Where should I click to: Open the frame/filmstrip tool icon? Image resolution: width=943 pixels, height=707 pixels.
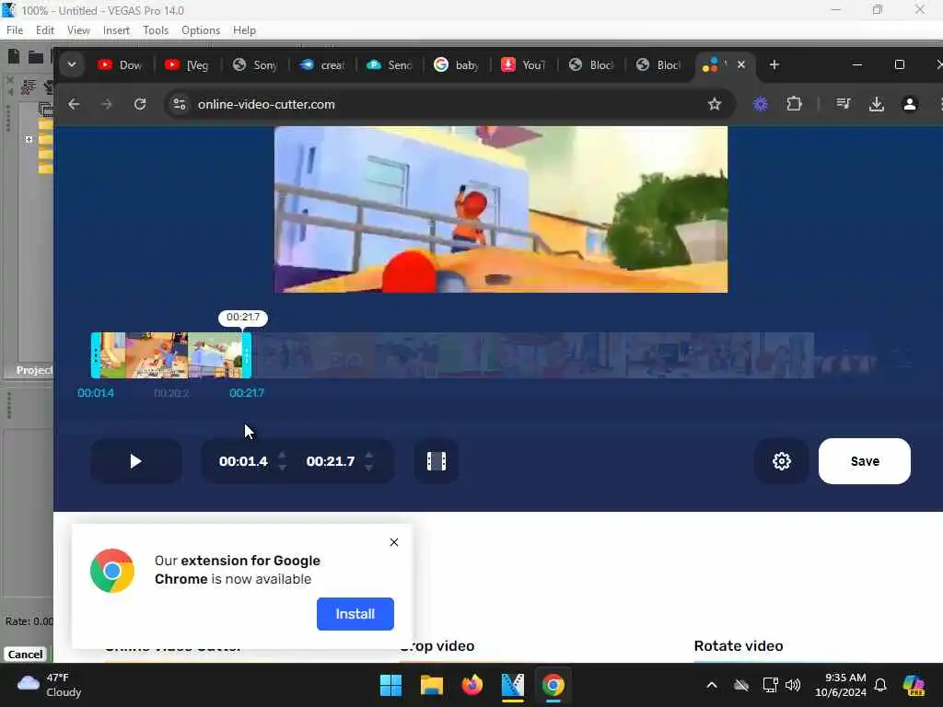click(x=437, y=461)
